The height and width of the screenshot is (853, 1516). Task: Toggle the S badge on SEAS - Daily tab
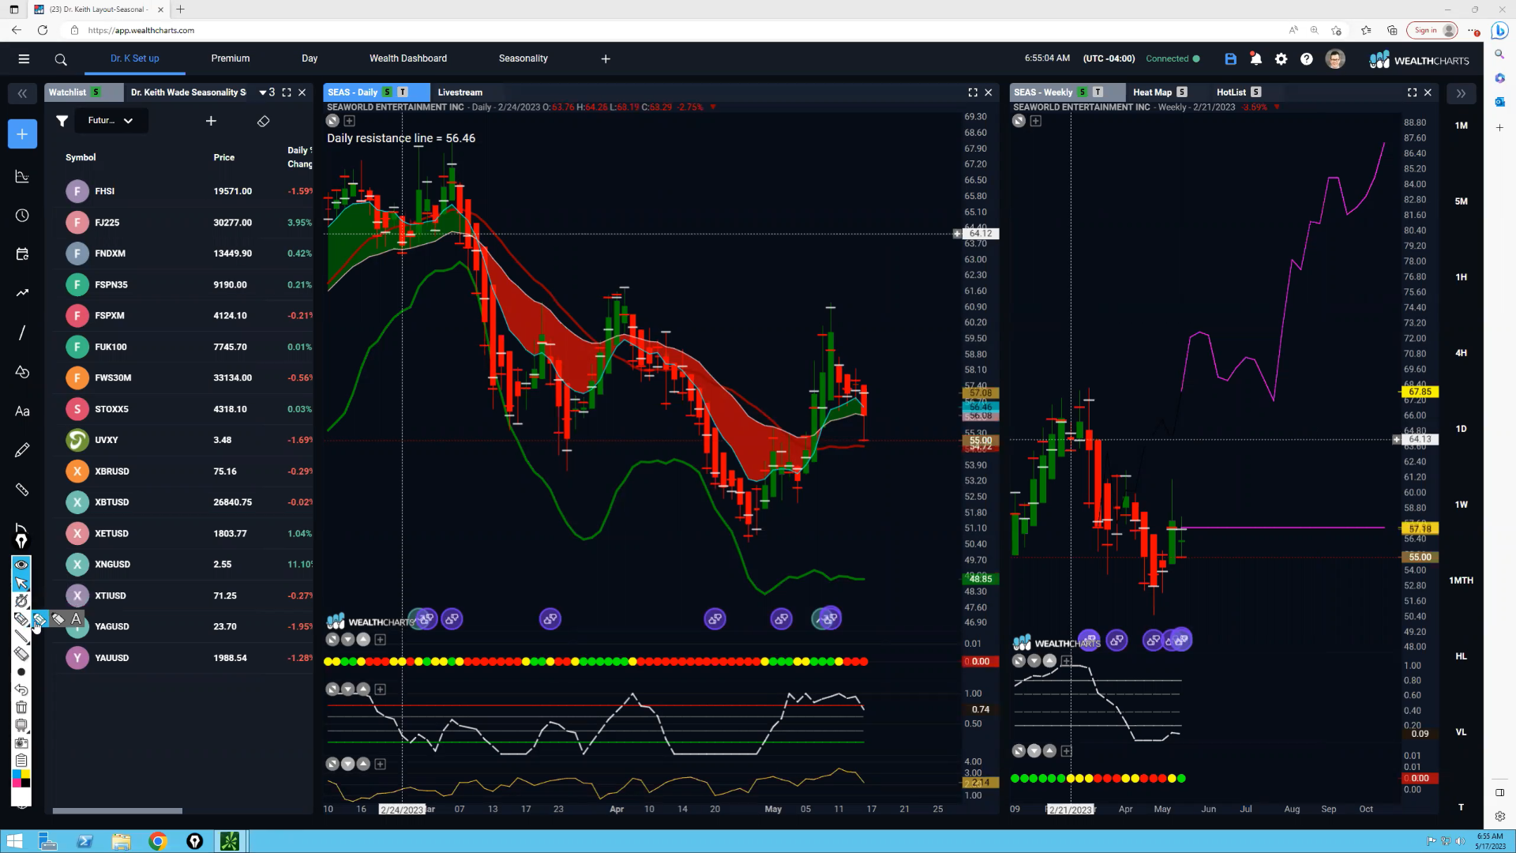pos(388,92)
